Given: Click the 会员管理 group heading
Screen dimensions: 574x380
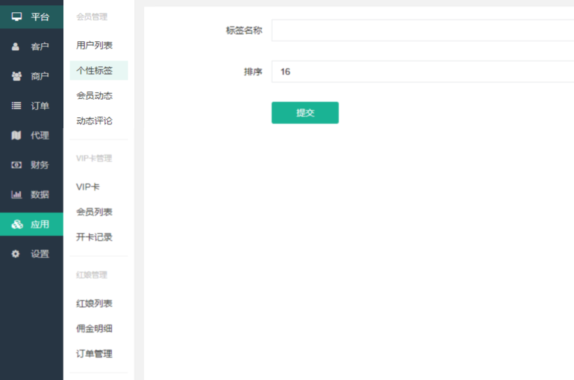Looking at the screenshot, I should pos(92,17).
